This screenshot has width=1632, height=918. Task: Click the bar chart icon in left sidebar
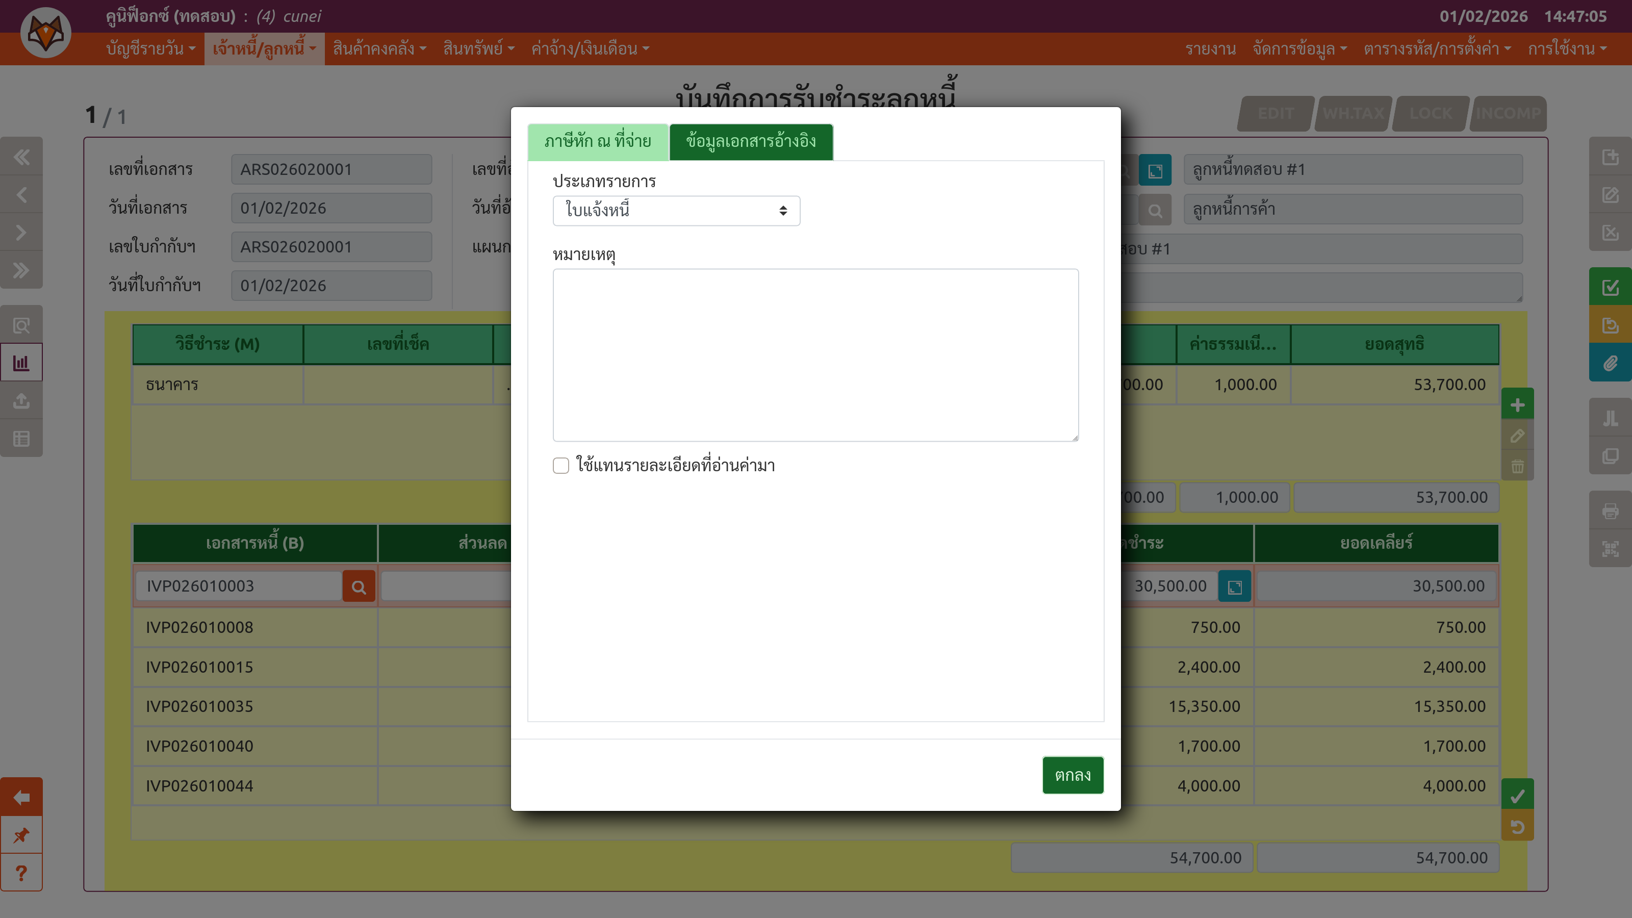tap(21, 363)
